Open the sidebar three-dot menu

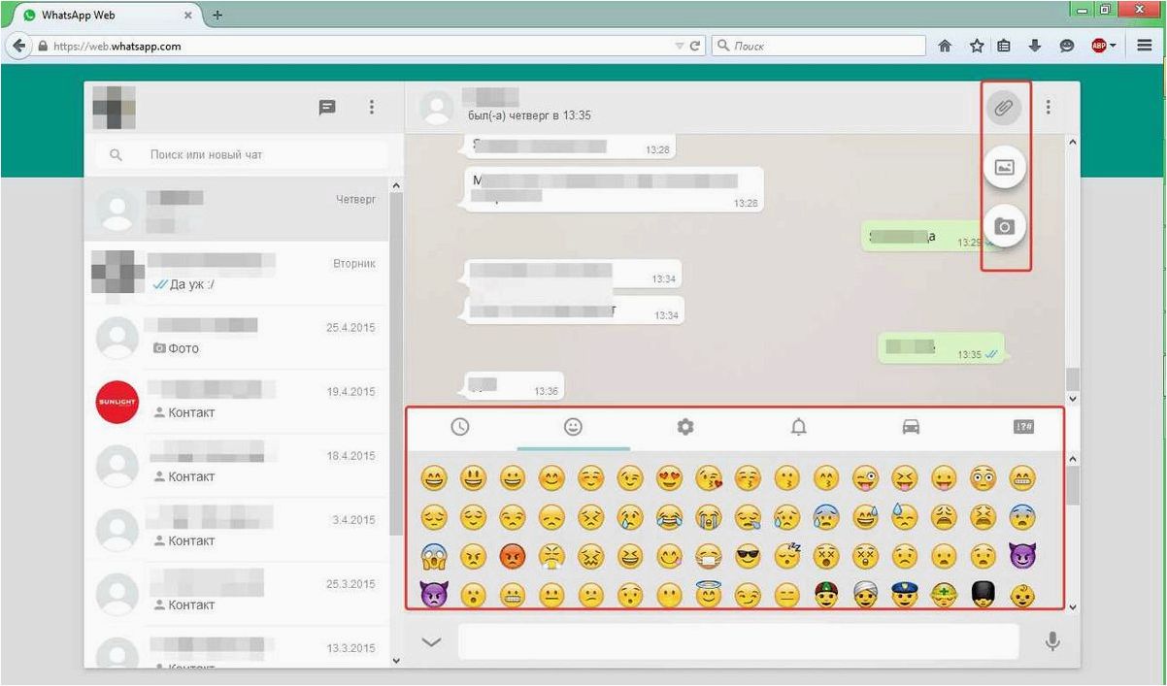tap(371, 108)
